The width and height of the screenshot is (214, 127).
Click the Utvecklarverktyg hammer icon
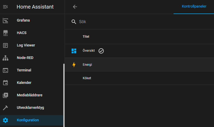point(5,108)
